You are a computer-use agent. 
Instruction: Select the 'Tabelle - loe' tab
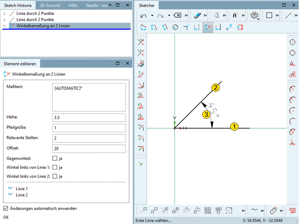point(96,5)
